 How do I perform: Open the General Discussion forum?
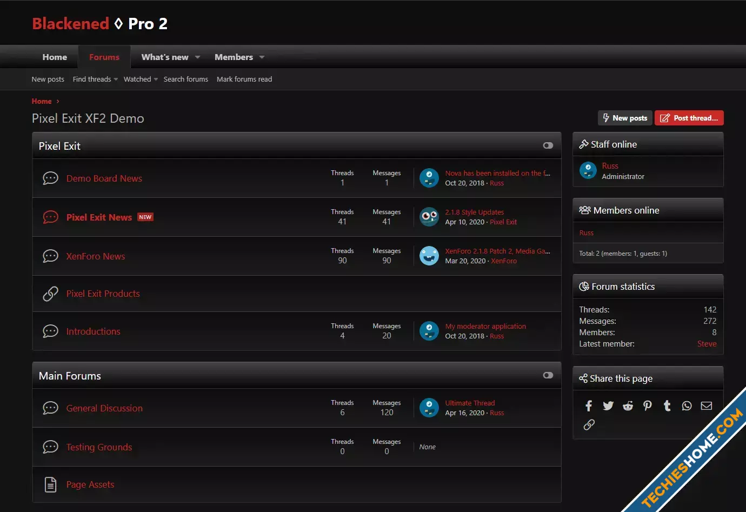coord(104,408)
